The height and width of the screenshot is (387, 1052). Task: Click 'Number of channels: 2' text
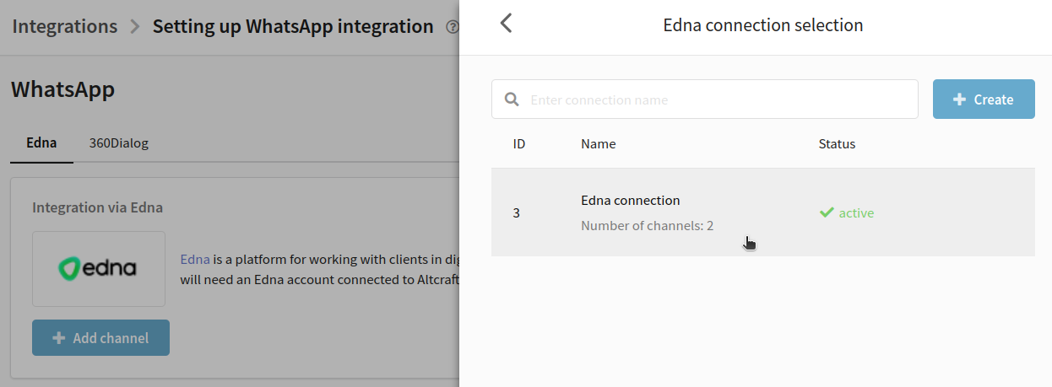pyautogui.click(x=648, y=226)
